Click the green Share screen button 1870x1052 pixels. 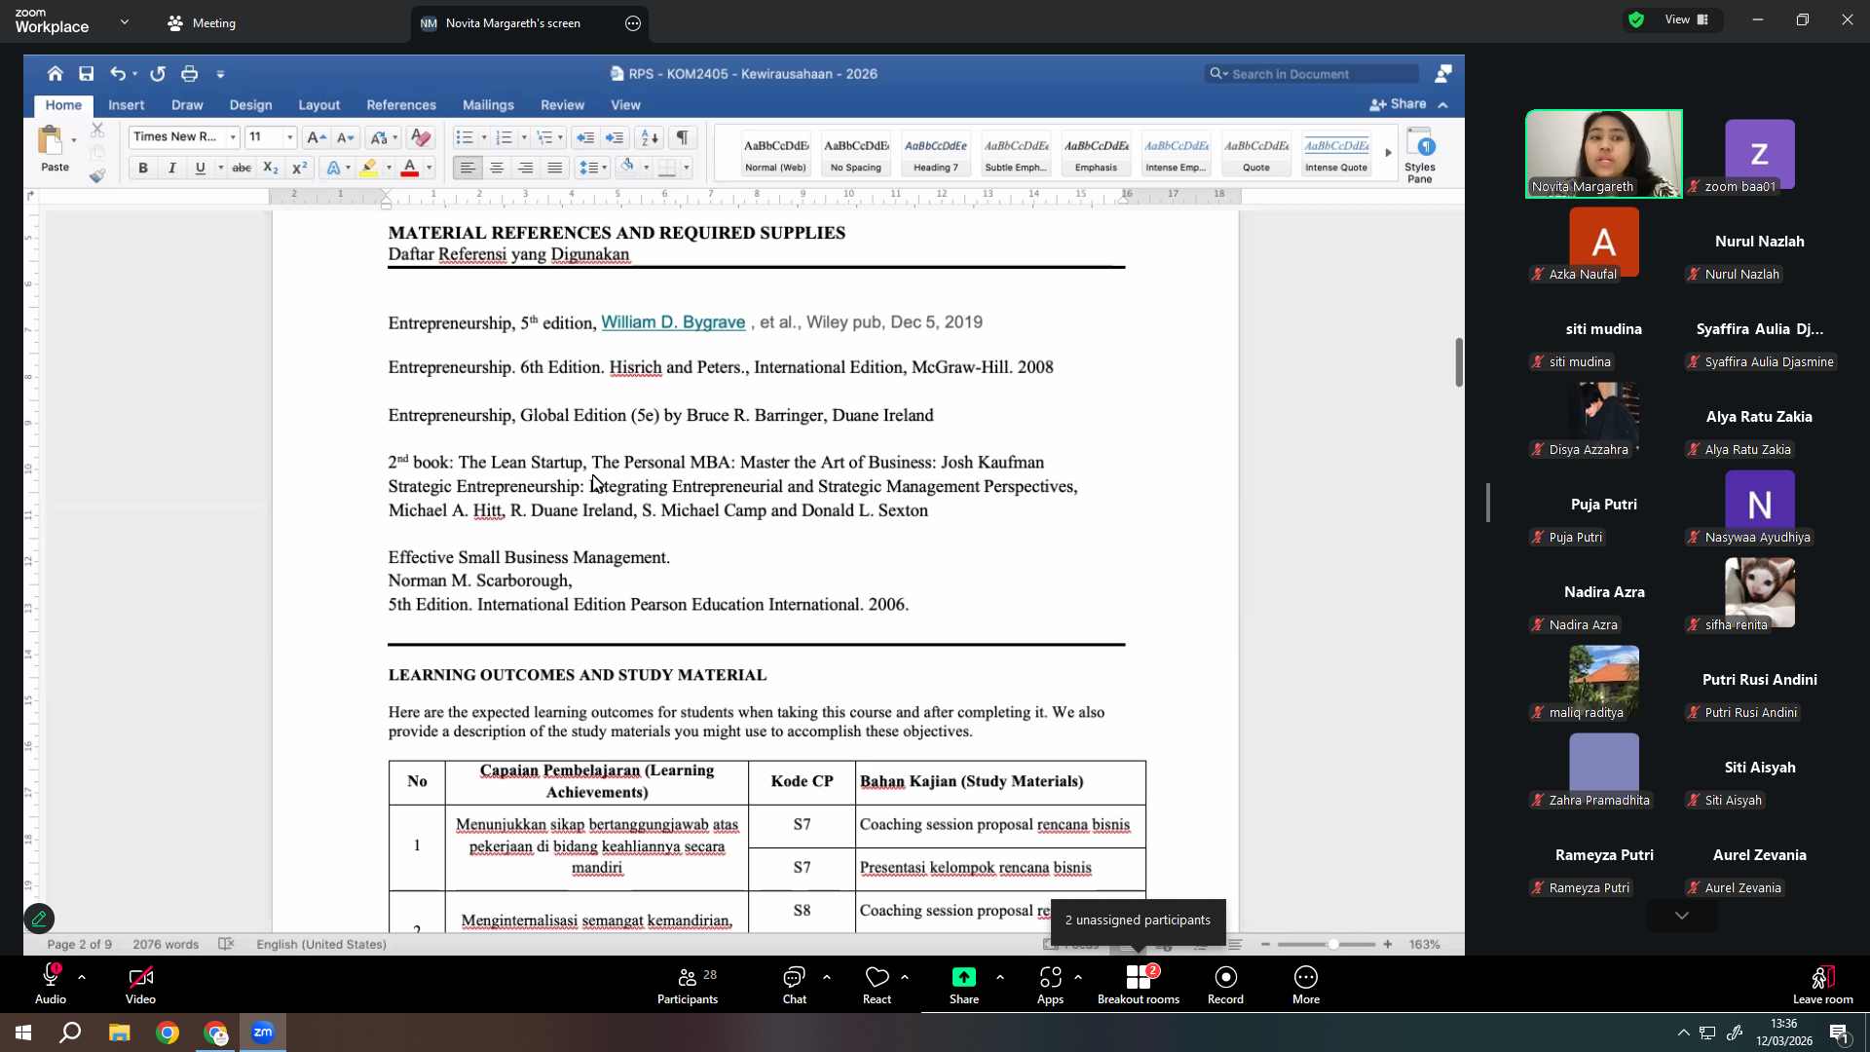click(964, 986)
